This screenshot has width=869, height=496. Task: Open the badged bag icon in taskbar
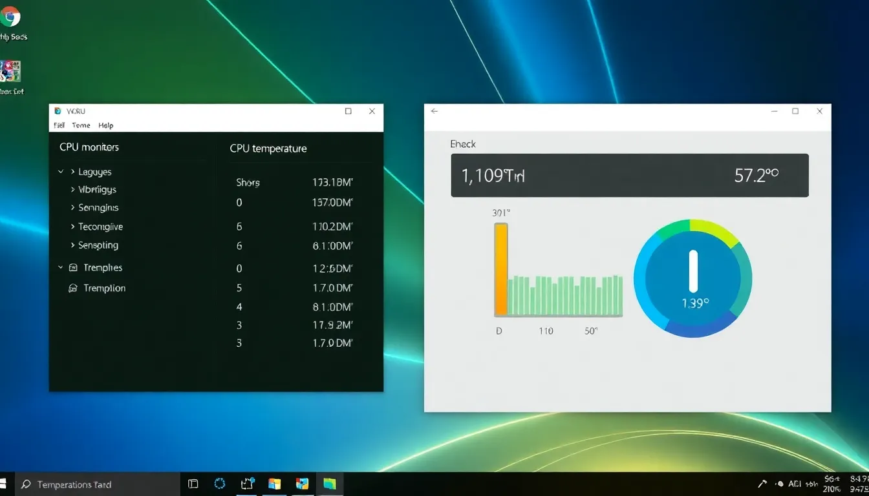248,484
